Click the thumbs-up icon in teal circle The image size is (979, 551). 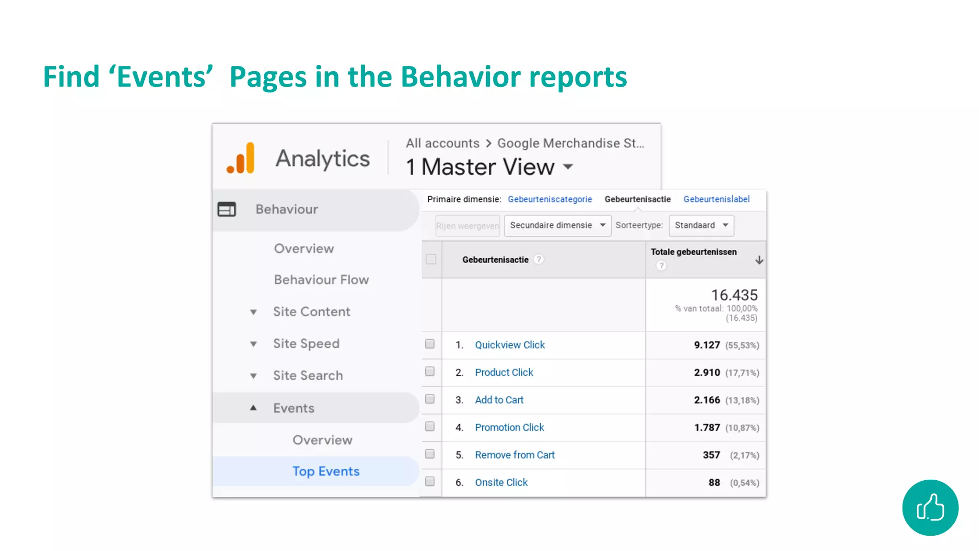click(930, 507)
